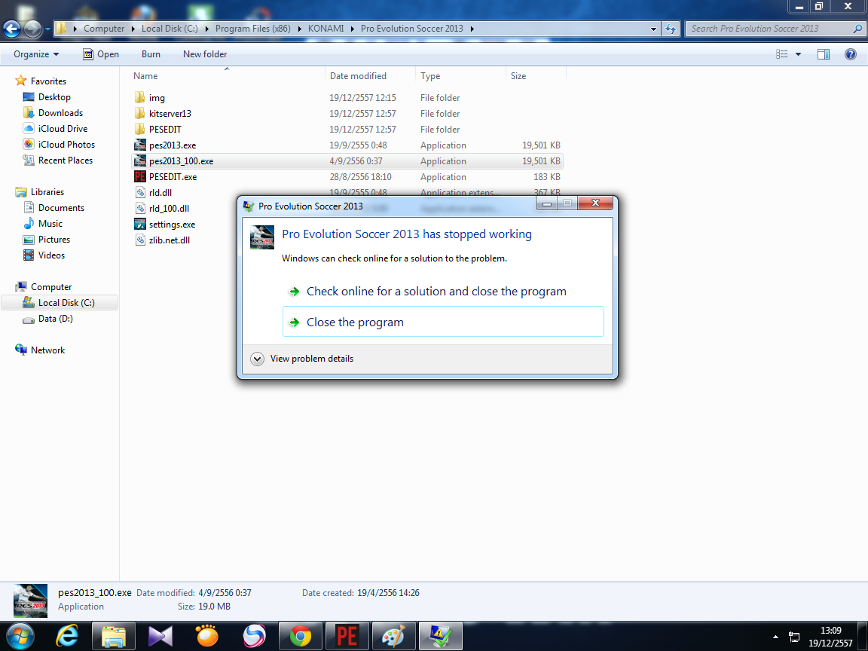Image resolution: width=868 pixels, height=651 pixels.
Task: Select the pes2013.exe file icon
Action: coord(139,145)
